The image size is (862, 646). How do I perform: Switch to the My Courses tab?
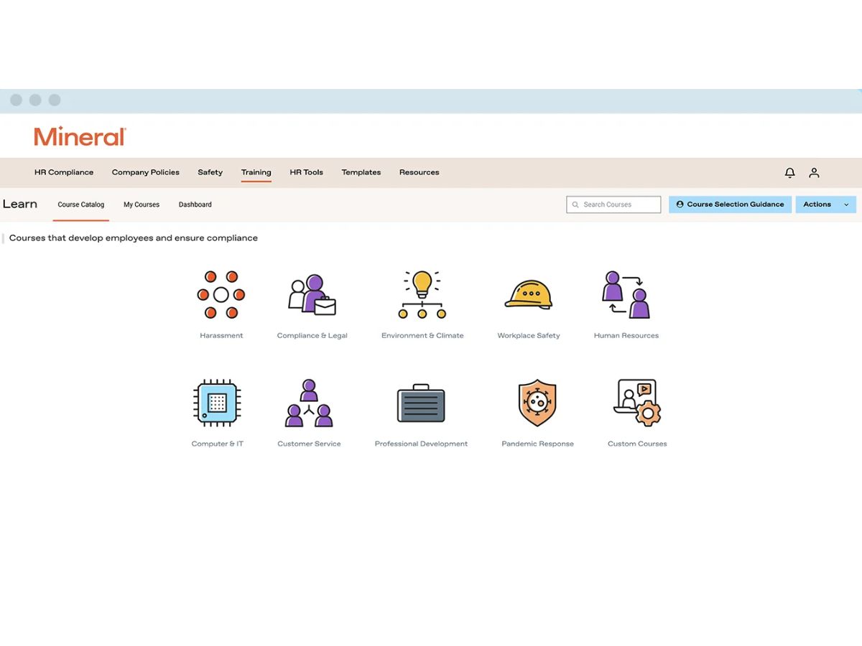(x=142, y=205)
